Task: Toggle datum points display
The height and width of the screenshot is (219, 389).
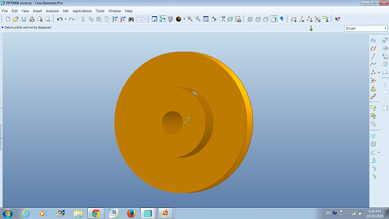Action: [x=310, y=19]
